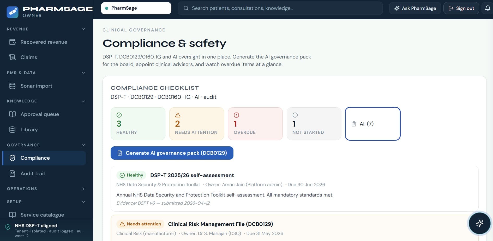Filter checklist by Not Started

(314, 124)
